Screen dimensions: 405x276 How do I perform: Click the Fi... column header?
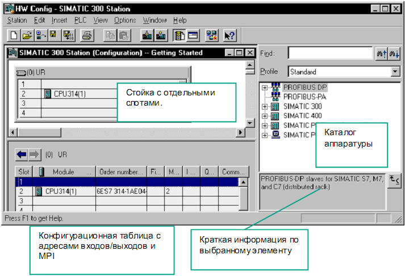click(x=156, y=172)
